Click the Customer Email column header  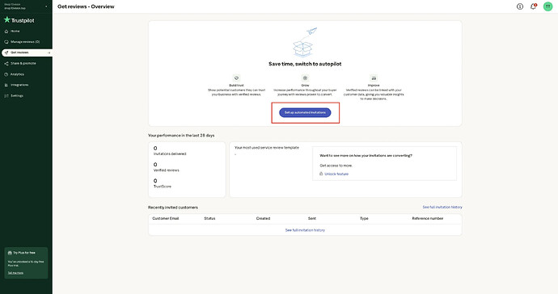[166, 218]
